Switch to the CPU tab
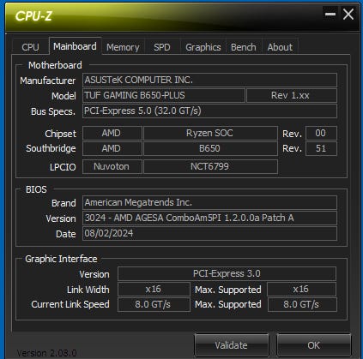 click(30, 47)
